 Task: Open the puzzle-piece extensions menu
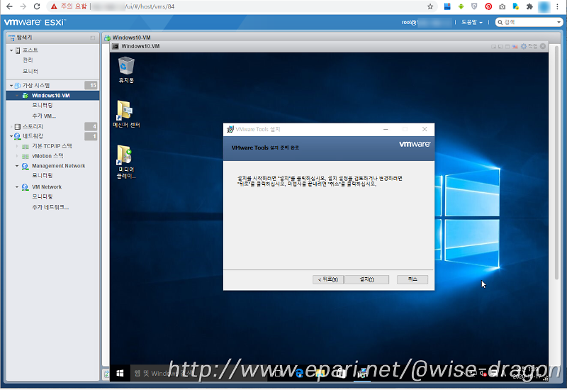(529, 6)
